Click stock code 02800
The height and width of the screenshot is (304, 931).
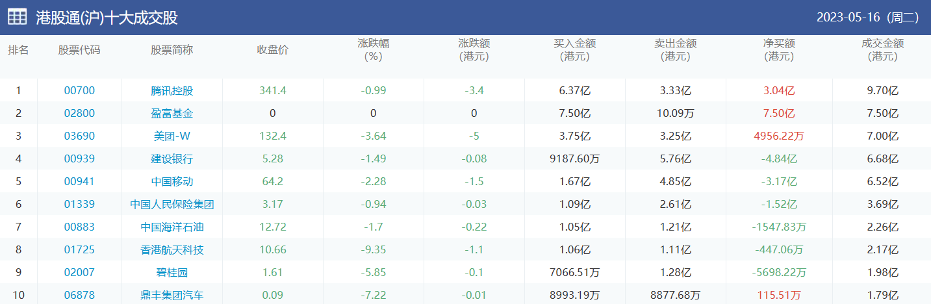79,113
